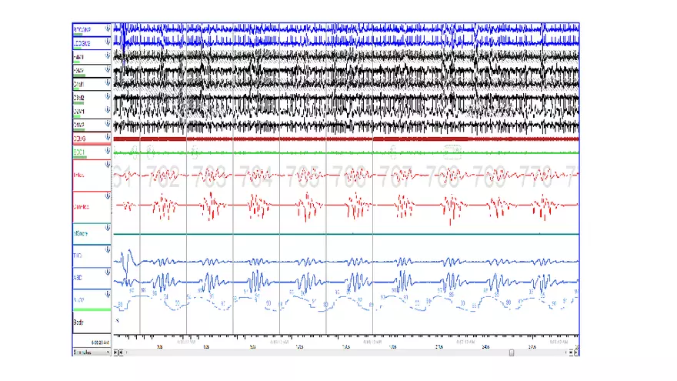Select the ROC-M2 channel label
Image resolution: width=677 pixels, height=381 pixels.
pos(82,30)
